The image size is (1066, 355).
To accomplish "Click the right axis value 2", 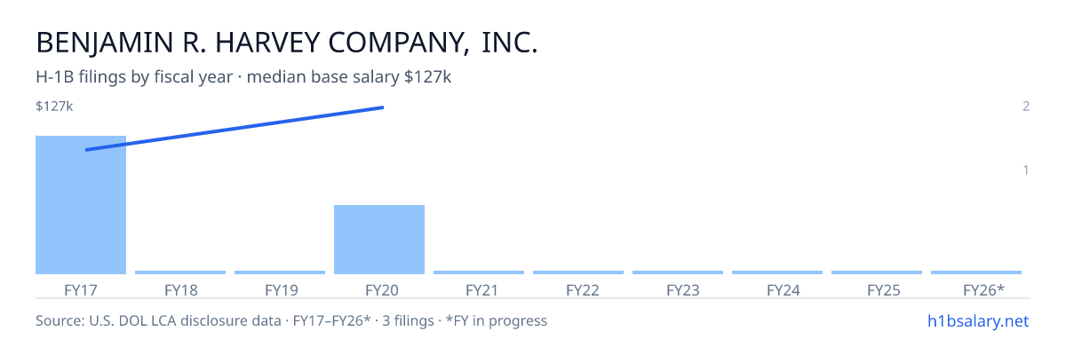I will [x=1026, y=106].
